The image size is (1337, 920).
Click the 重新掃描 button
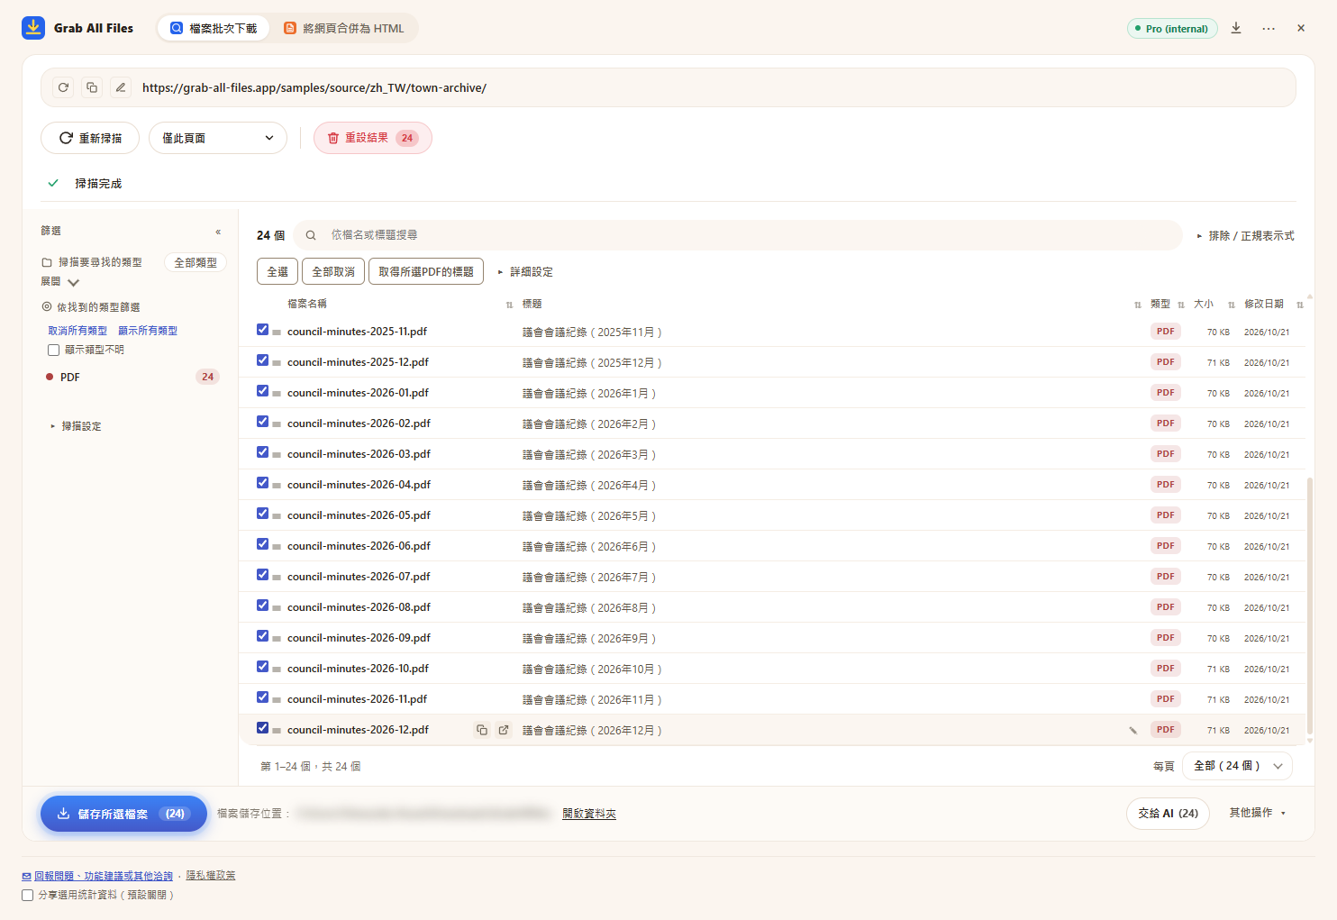[x=90, y=138]
